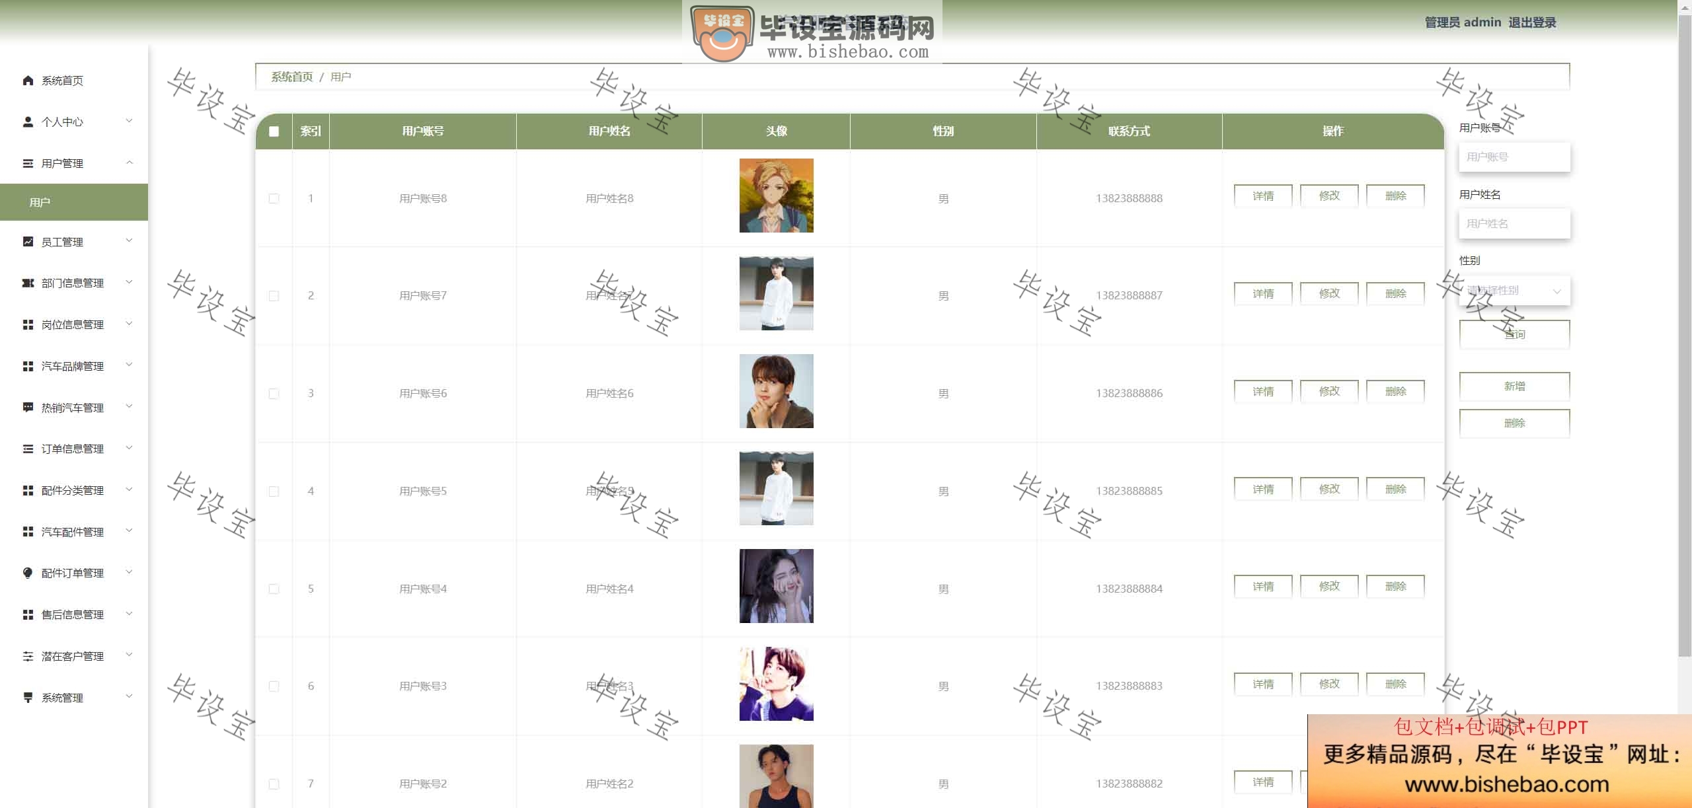Toggle the select-all checkbox in table header

click(x=274, y=131)
